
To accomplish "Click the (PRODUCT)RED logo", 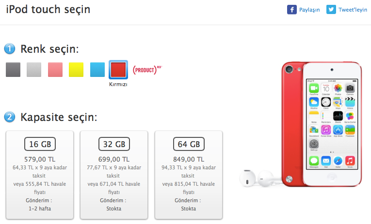I will coord(146,70).
